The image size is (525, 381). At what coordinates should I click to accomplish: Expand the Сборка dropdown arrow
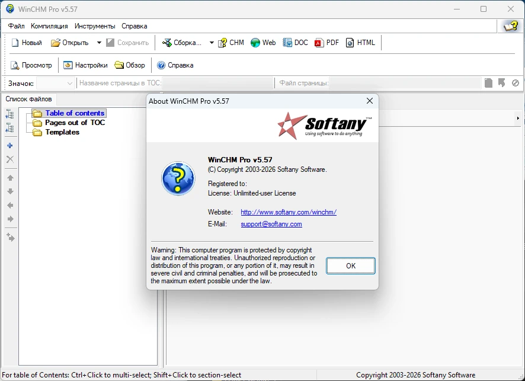(212, 43)
